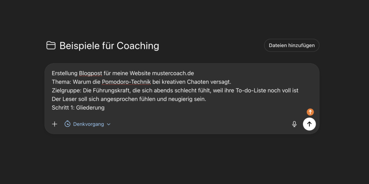
Task: Click the Denkvorgang timer icon
Action: click(x=67, y=124)
